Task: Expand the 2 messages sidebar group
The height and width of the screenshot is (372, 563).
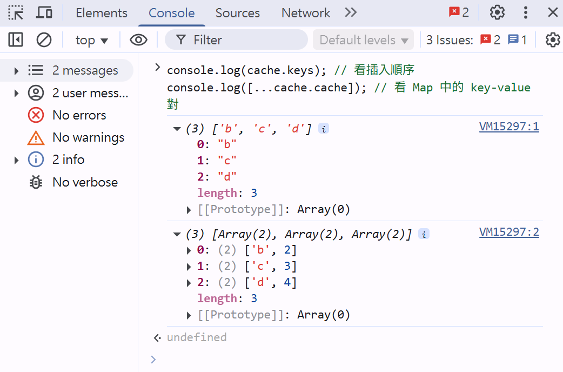Action: pyautogui.click(x=16, y=71)
